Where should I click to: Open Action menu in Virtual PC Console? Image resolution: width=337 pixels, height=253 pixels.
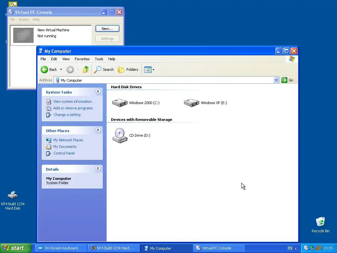(24, 19)
